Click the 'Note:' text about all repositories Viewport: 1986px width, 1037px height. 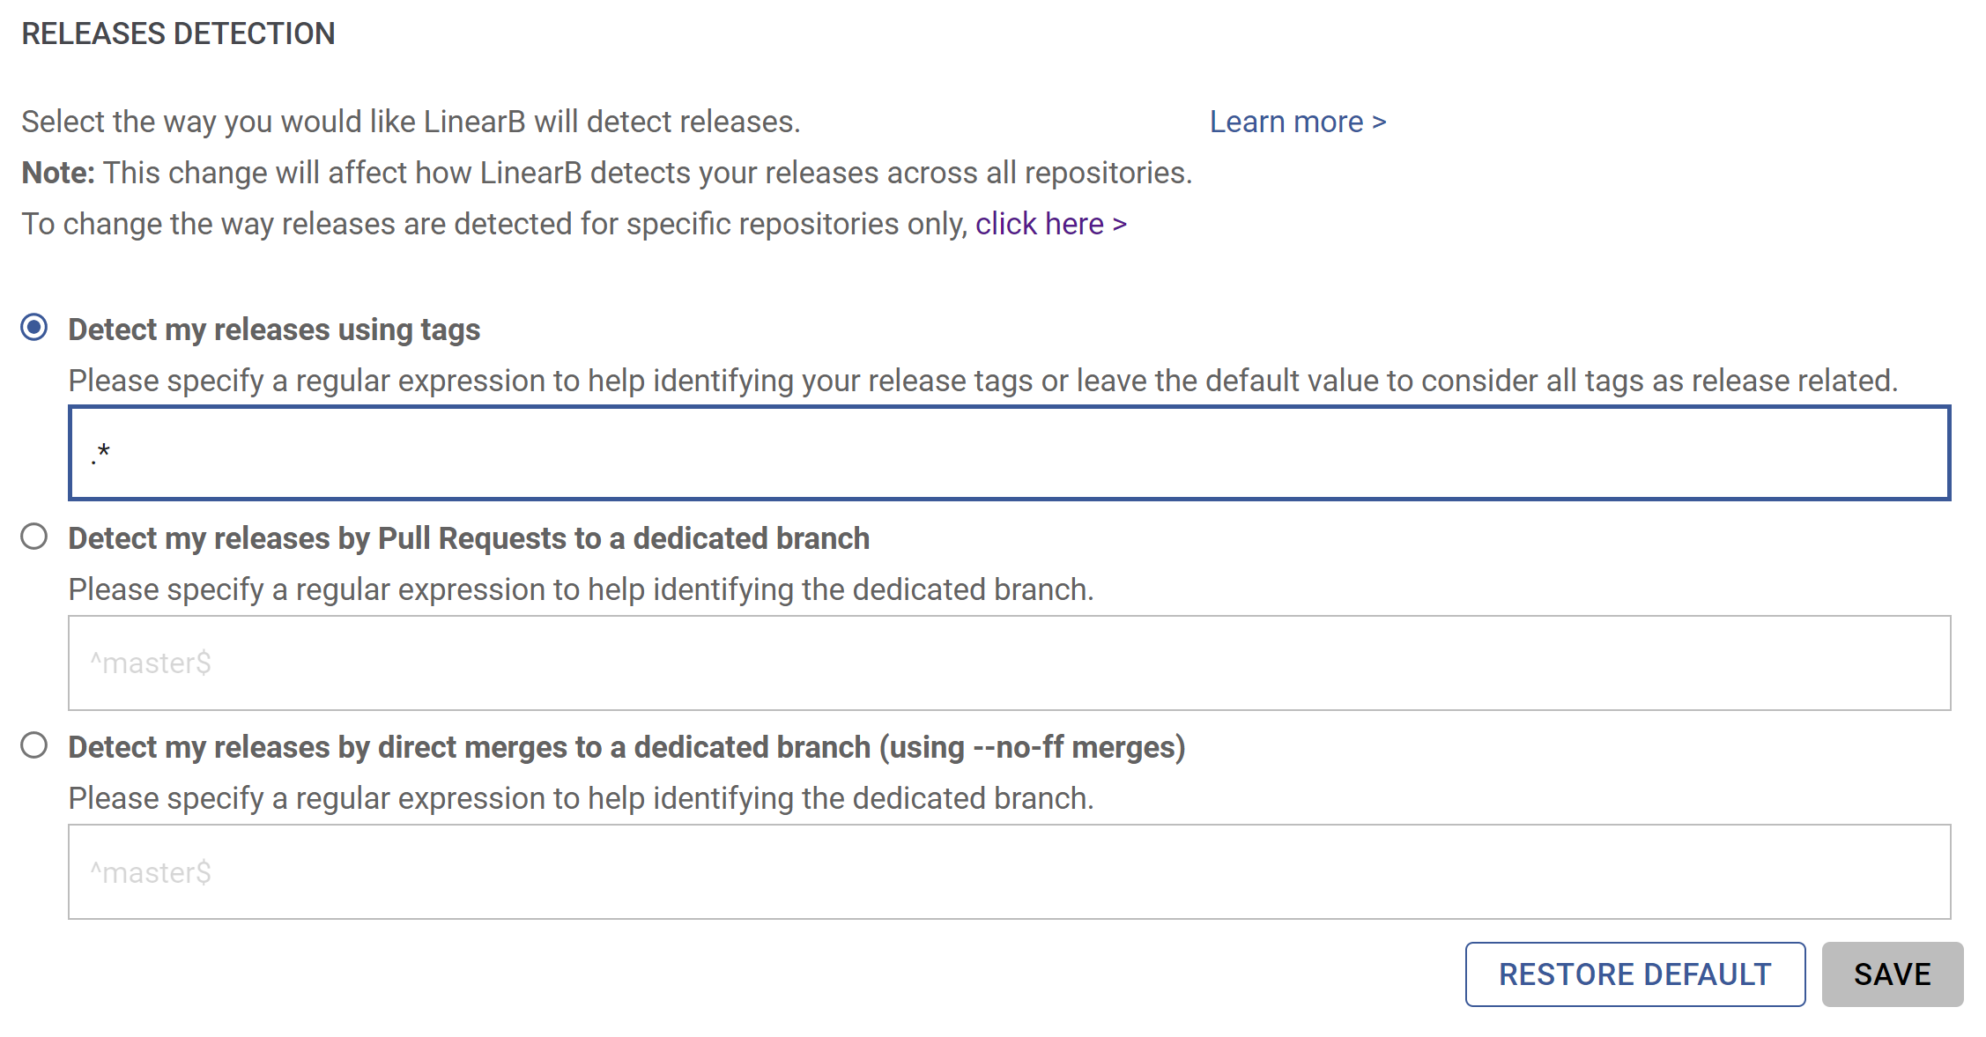tap(606, 173)
